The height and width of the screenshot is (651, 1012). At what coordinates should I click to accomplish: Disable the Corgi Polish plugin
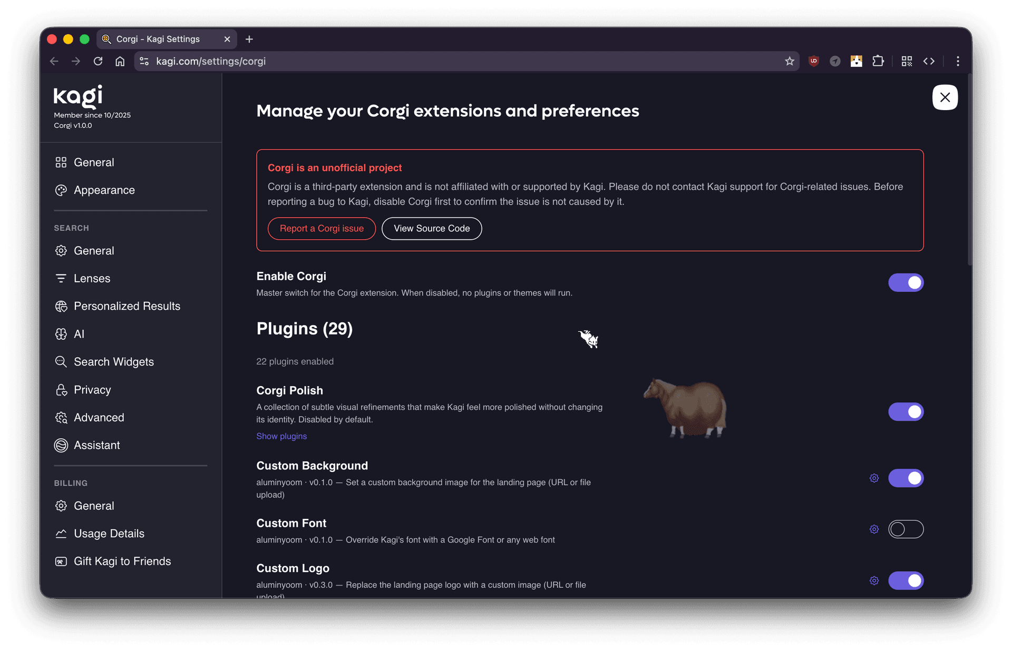tap(906, 412)
